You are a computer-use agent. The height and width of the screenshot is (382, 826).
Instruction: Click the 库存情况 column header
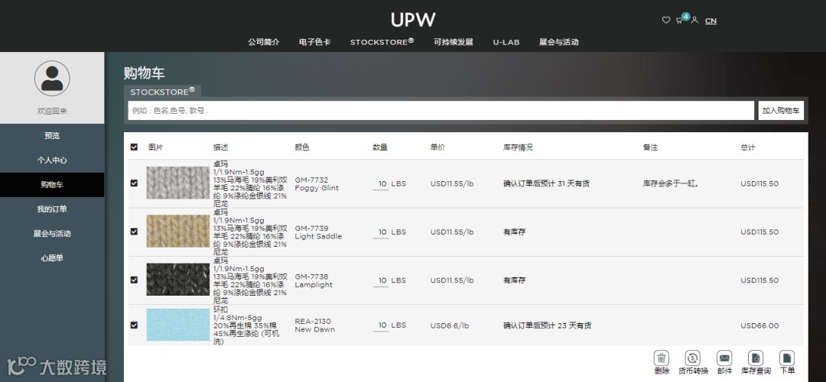click(x=518, y=147)
